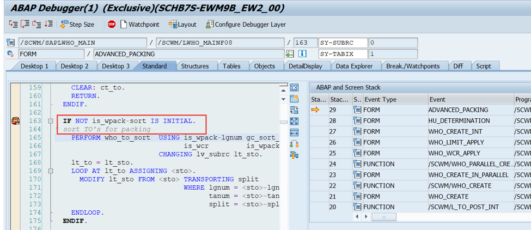The width and height of the screenshot is (531, 230).
Task: Open Configure Debugger Layer
Action: (x=246, y=25)
